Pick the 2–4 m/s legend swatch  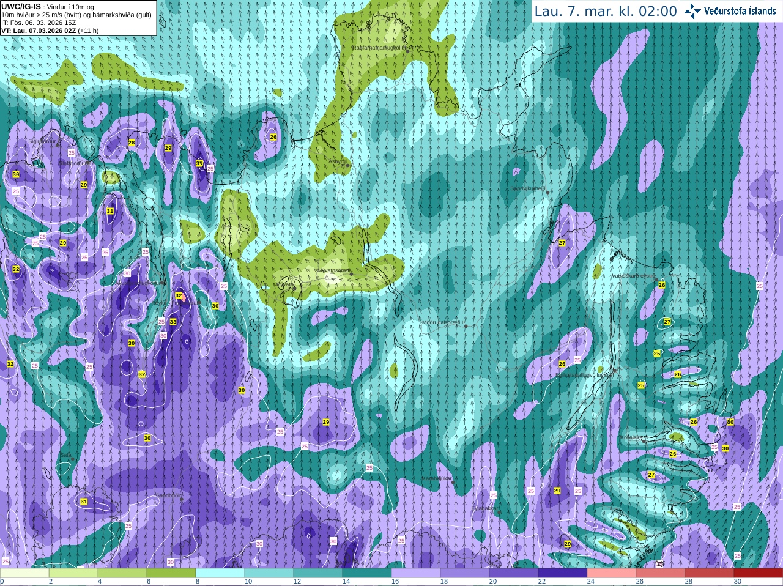[x=73, y=573]
